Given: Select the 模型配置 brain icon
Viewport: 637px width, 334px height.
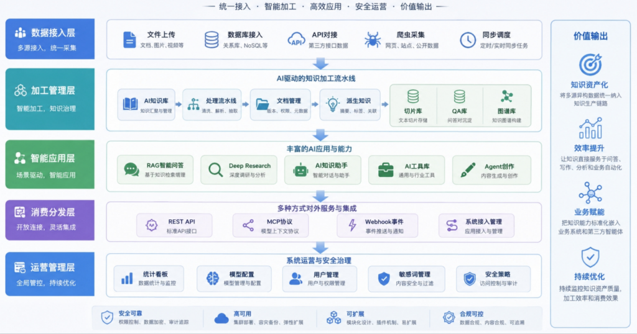Looking at the screenshot, I should (x=212, y=279).
